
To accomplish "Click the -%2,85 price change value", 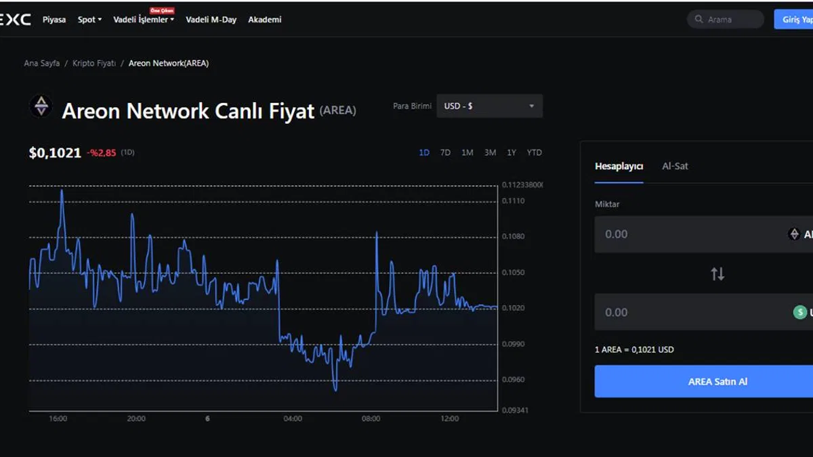I will tap(101, 153).
